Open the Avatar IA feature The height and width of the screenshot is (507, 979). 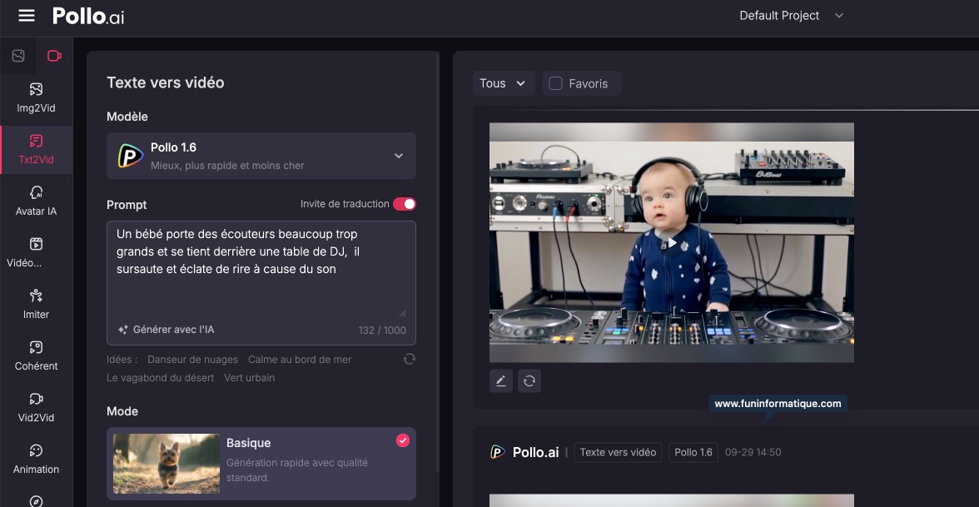click(35, 200)
